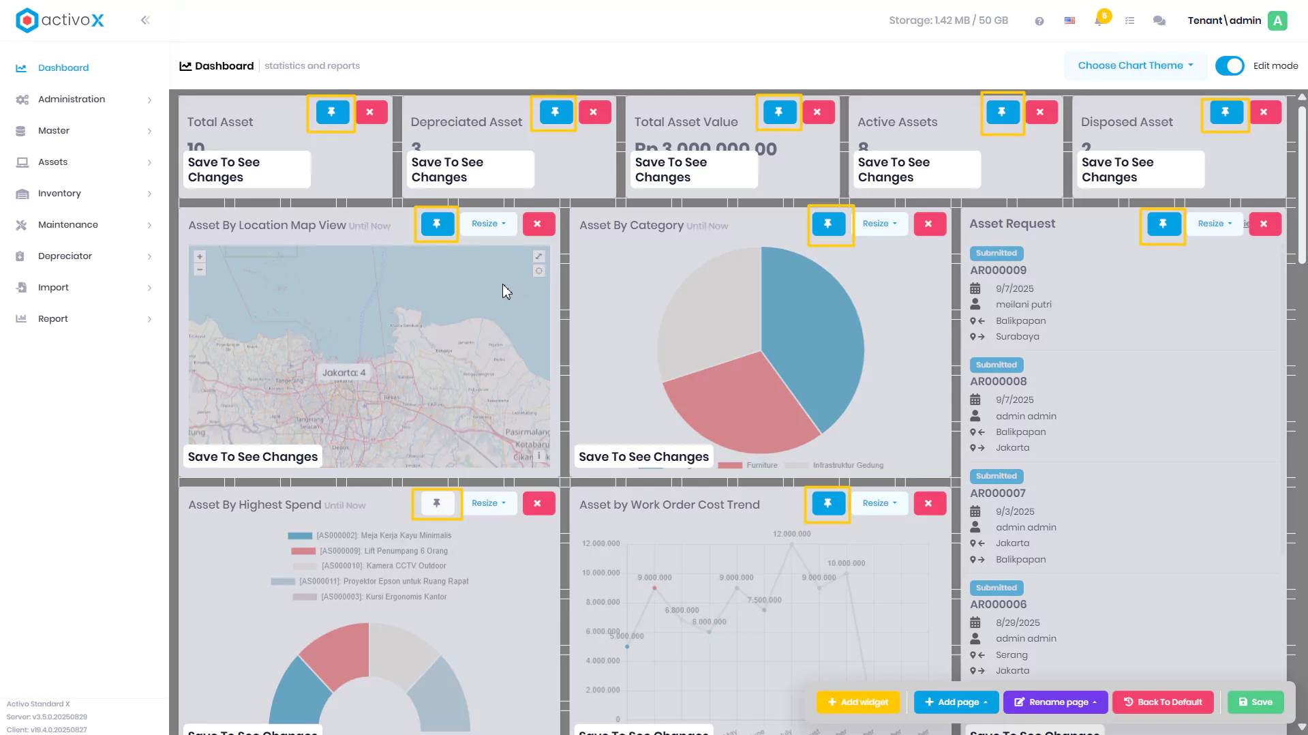
Task: Remove the Total Asset Value widget
Action: point(818,112)
